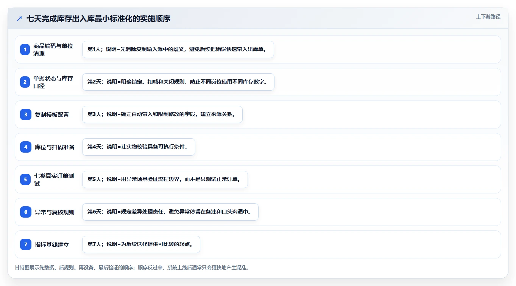Click step number 2 badge
The width and height of the screenshot is (516, 286).
(x=25, y=82)
